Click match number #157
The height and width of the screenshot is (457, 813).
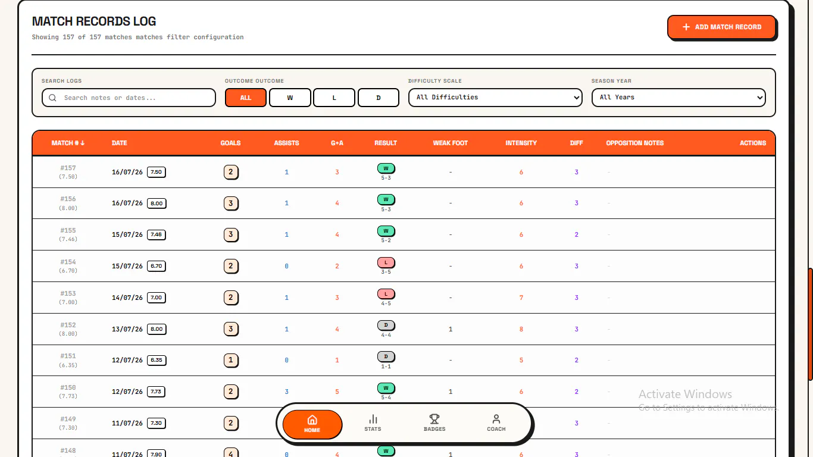tap(68, 168)
